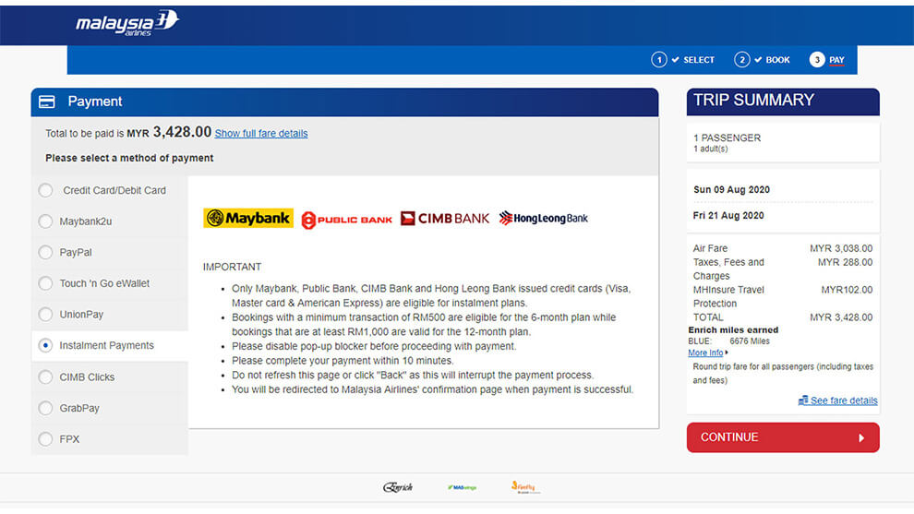Go to the PAY step
This screenshot has height=514, width=914.
pyautogui.click(x=836, y=59)
